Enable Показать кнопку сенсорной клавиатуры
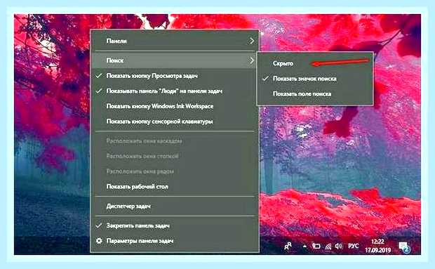Image resolution: width=435 pixels, height=269 pixels. point(175,122)
